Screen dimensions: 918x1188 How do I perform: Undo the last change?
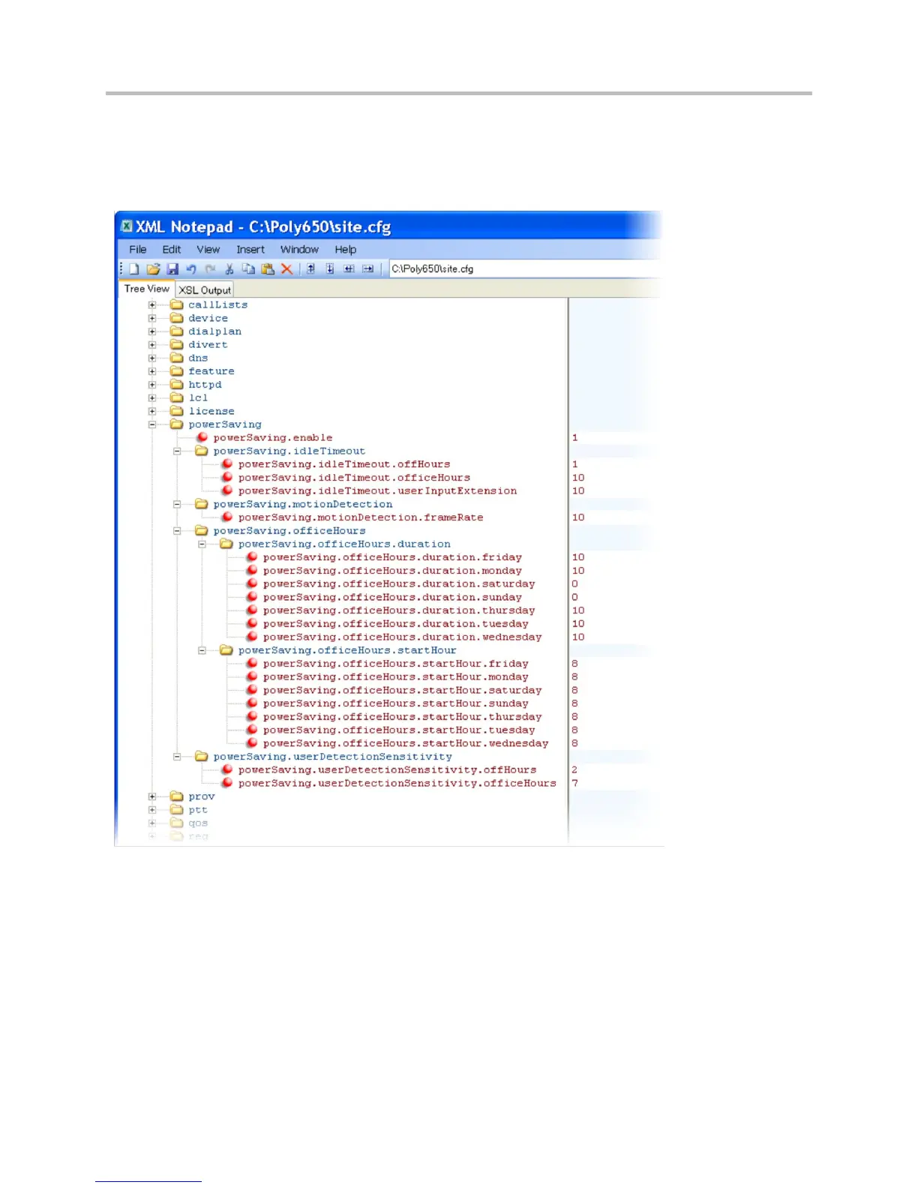click(191, 268)
